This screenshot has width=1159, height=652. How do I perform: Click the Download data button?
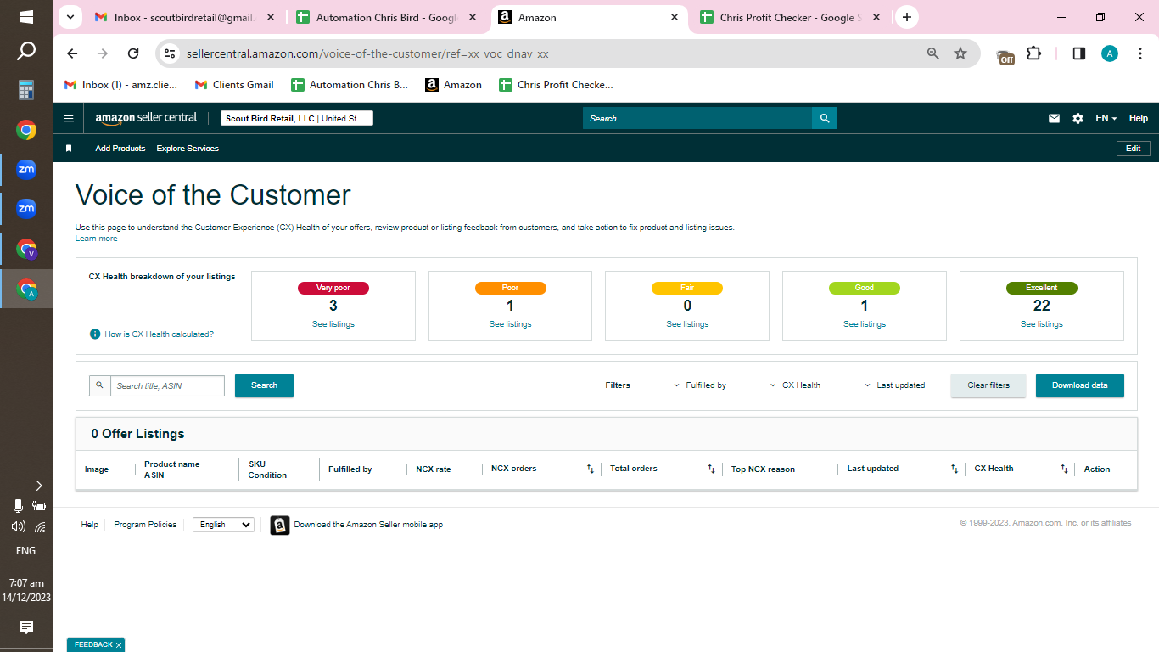(1080, 385)
